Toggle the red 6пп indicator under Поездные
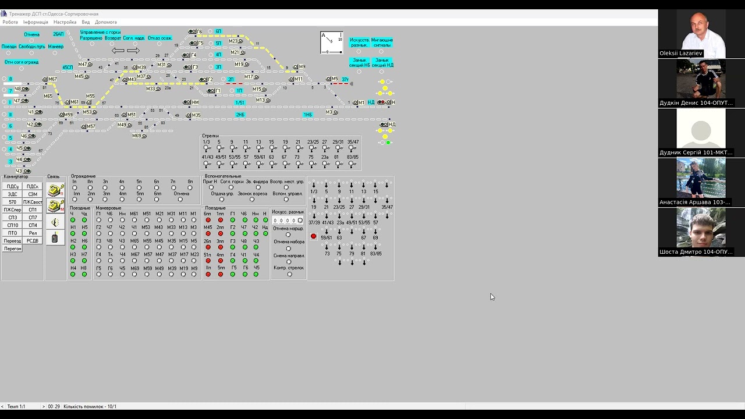This screenshot has width=745, height=419. (x=208, y=220)
